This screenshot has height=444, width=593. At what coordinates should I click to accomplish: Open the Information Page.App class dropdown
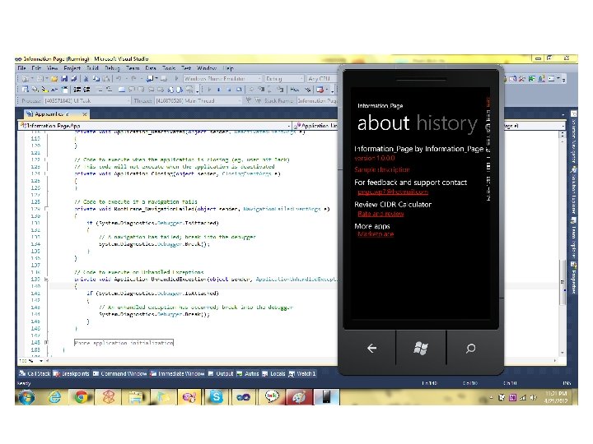(x=155, y=125)
